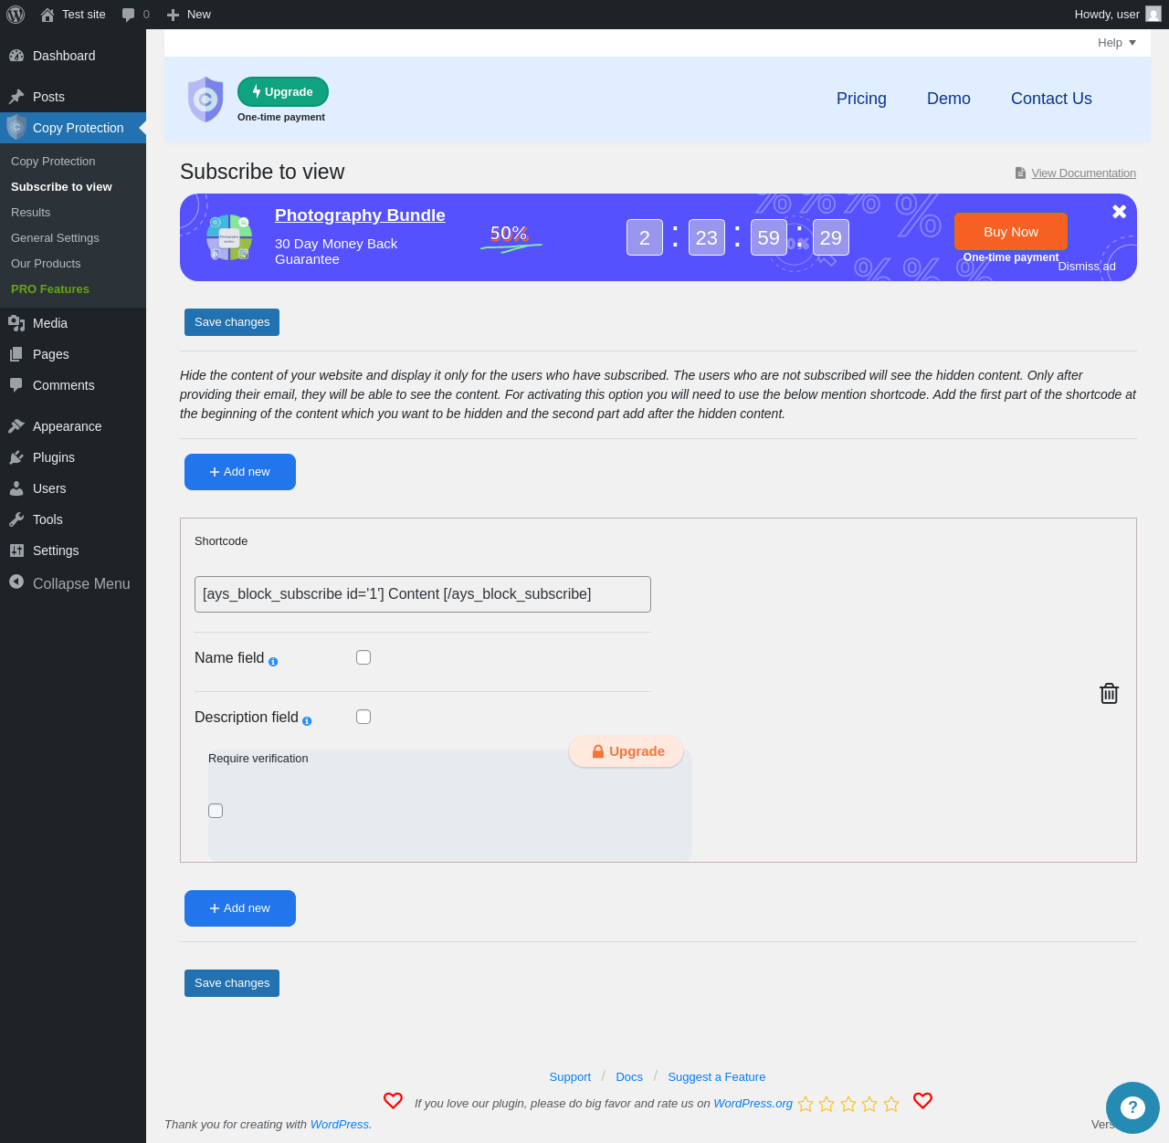This screenshot has width=1169, height=1143.
Task: Click the trash icon to delete shortcode
Action: click(1109, 694)
